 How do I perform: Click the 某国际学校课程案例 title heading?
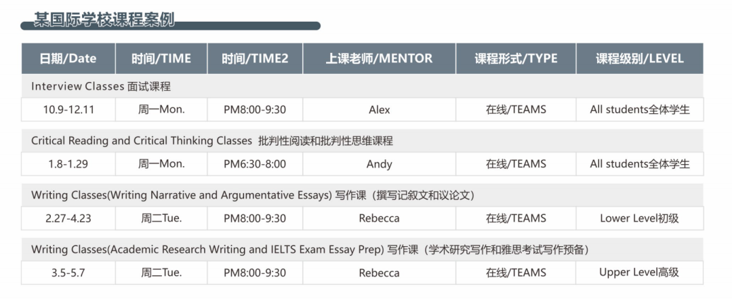pos(104,20)
